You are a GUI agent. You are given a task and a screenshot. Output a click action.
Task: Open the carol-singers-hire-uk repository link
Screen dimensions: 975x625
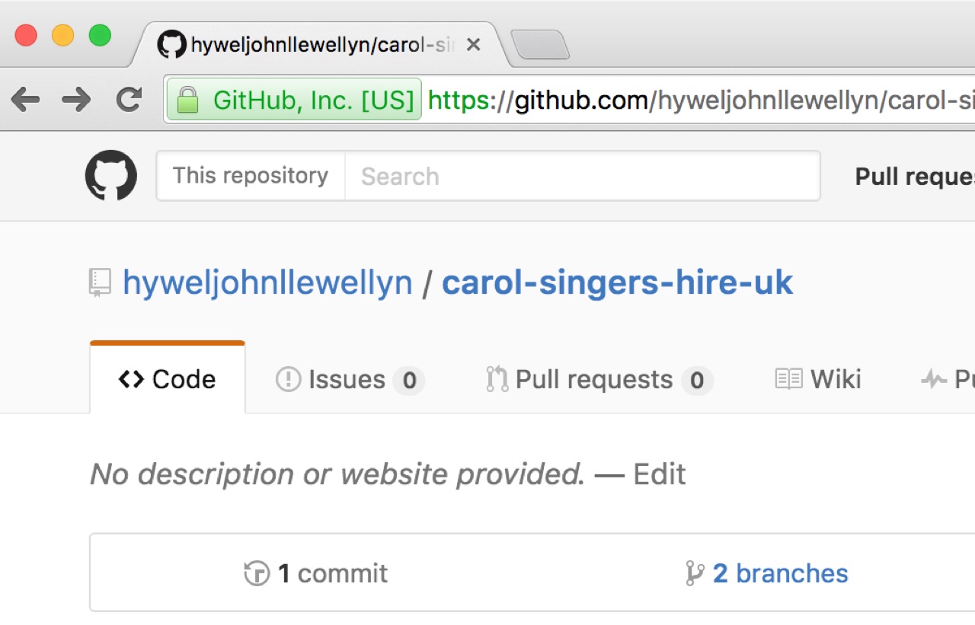point(618,283)
